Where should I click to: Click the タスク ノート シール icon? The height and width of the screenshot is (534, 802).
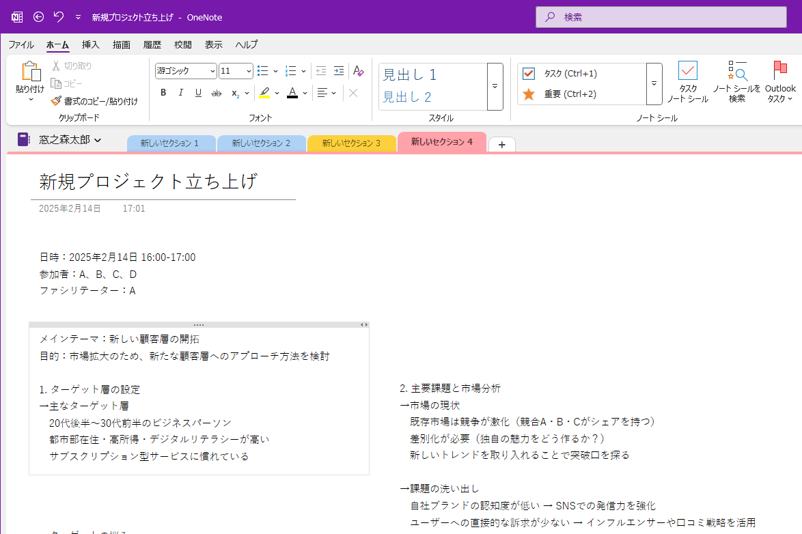[x=688, y=81]
